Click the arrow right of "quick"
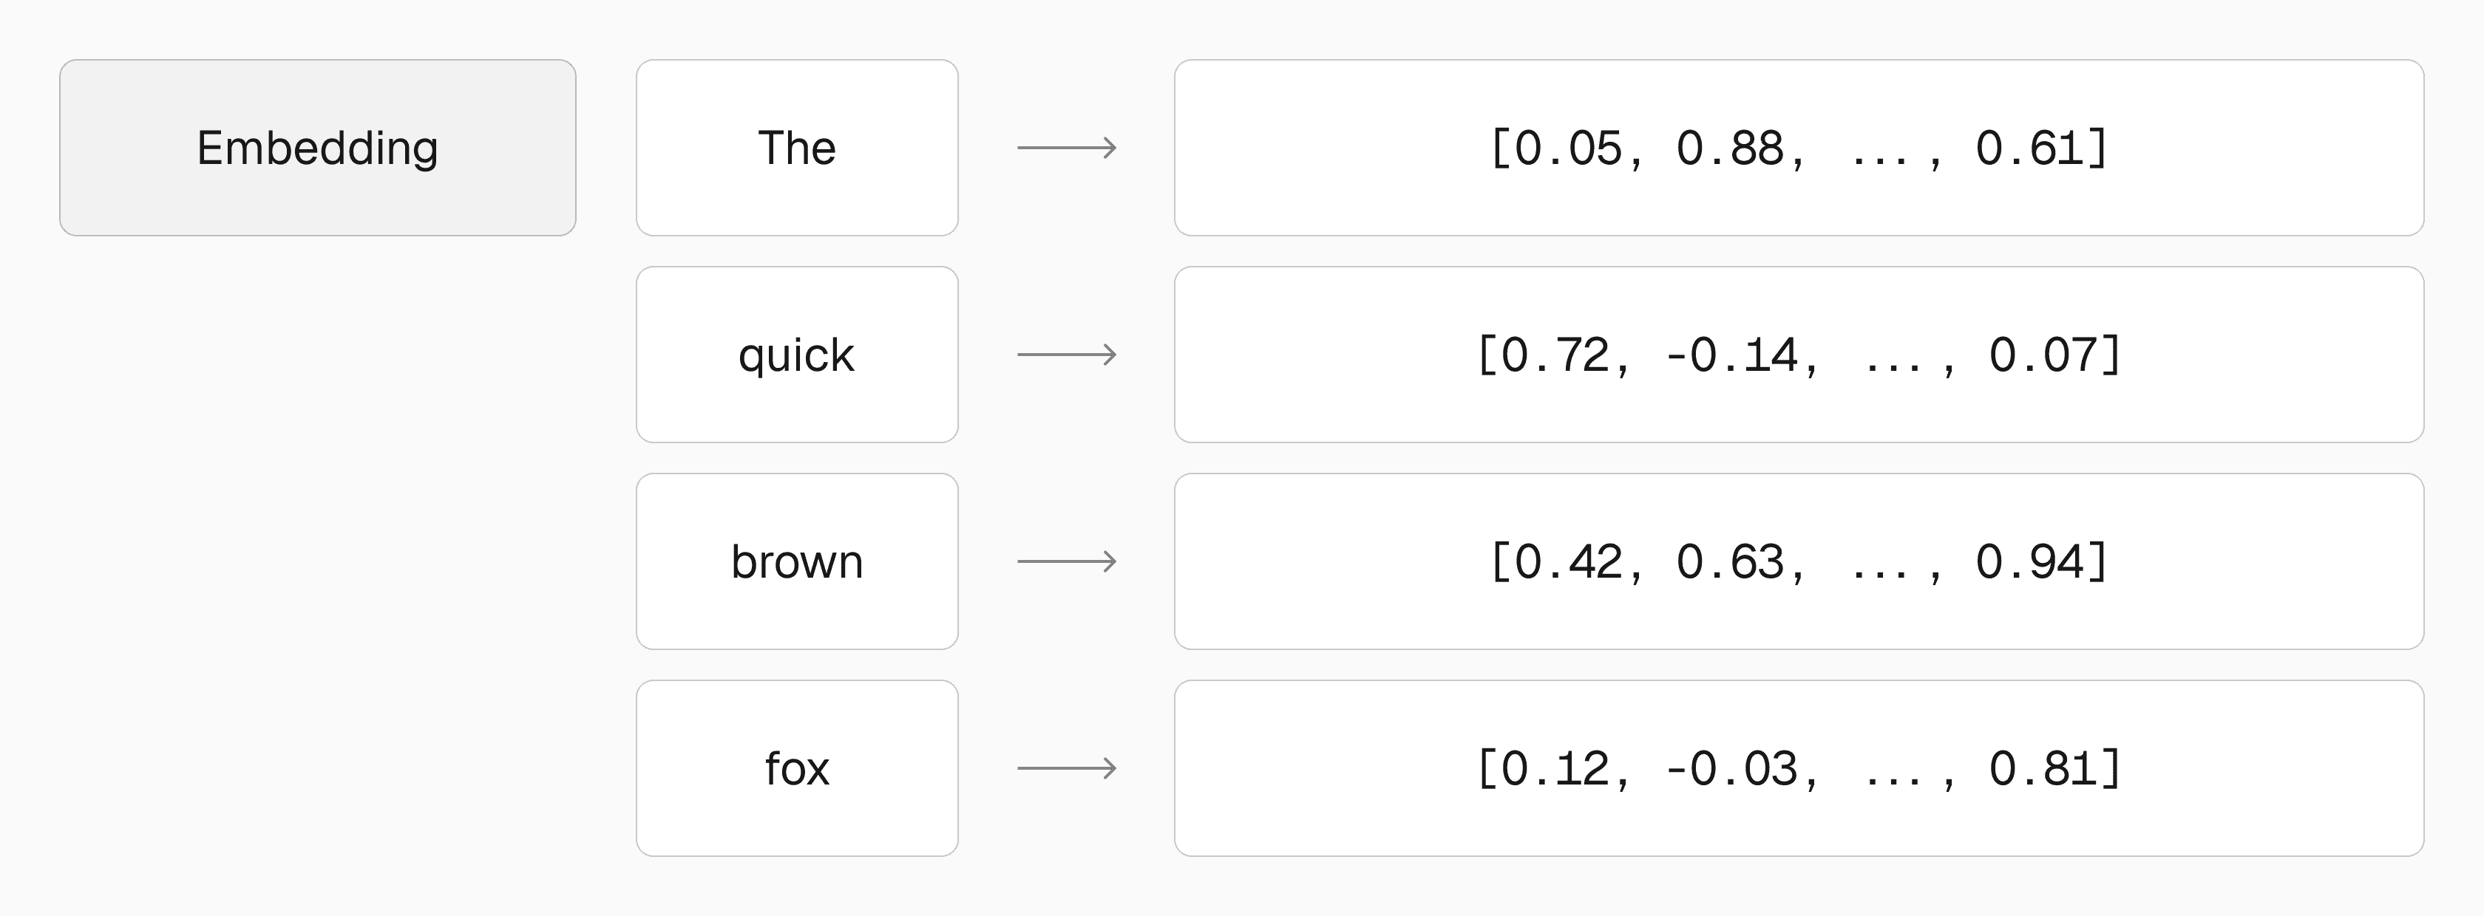The width and height of the screenshot is (2484, 916). point(1067,355)
